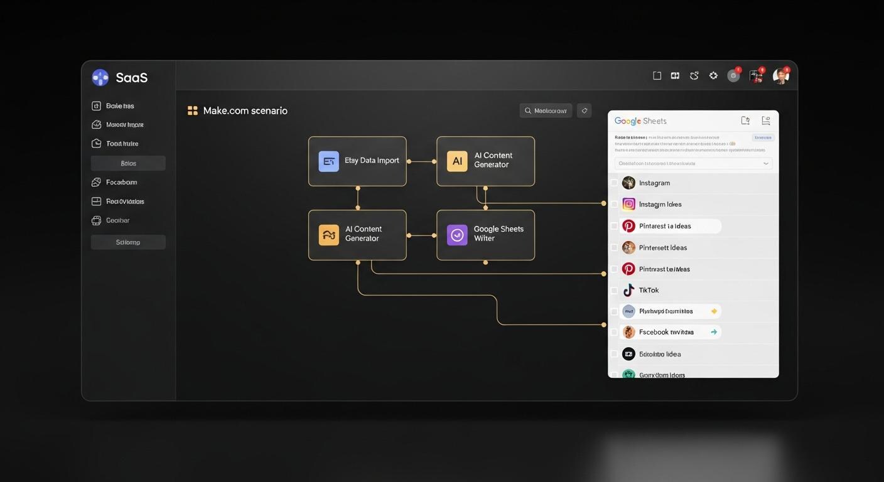
Task: Click the blue Etay Data Import node icon
Action: coord(328,161)
